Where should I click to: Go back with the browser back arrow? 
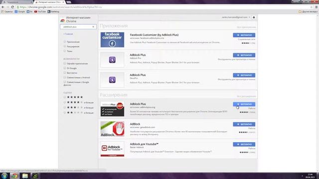click(x=3, y=7)
